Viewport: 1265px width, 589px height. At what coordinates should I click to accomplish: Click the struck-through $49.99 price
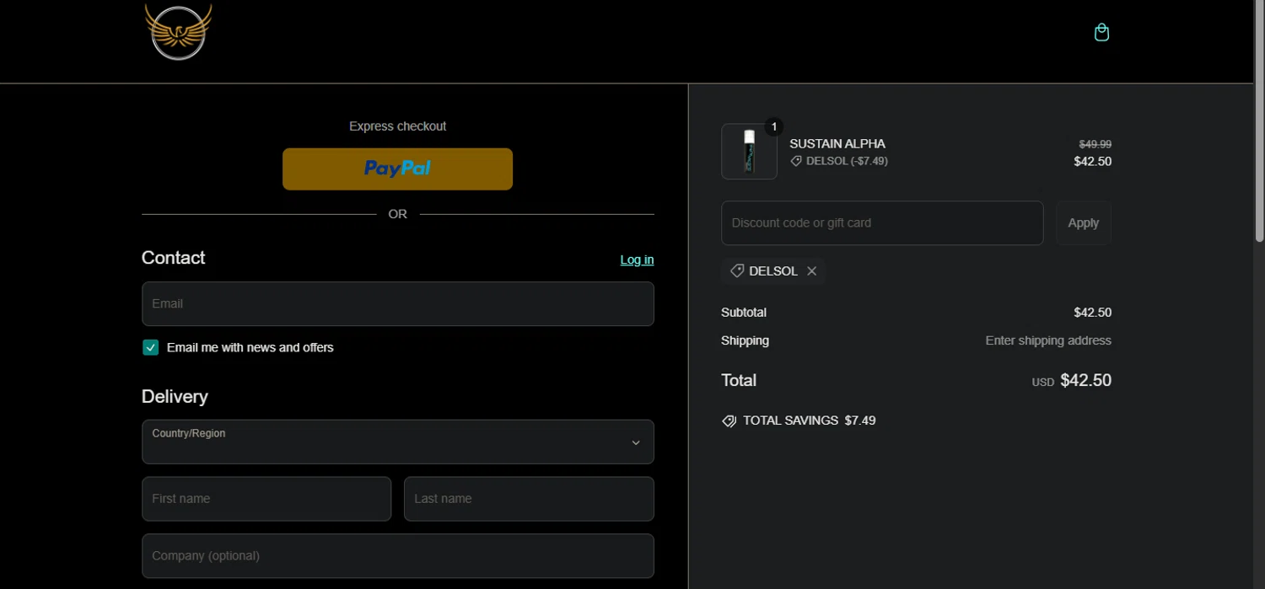[1095, 144]
